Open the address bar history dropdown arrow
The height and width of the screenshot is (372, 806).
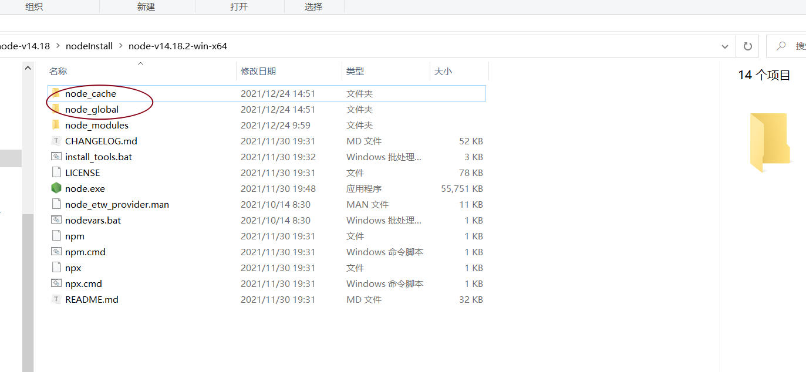click(724, 46)
